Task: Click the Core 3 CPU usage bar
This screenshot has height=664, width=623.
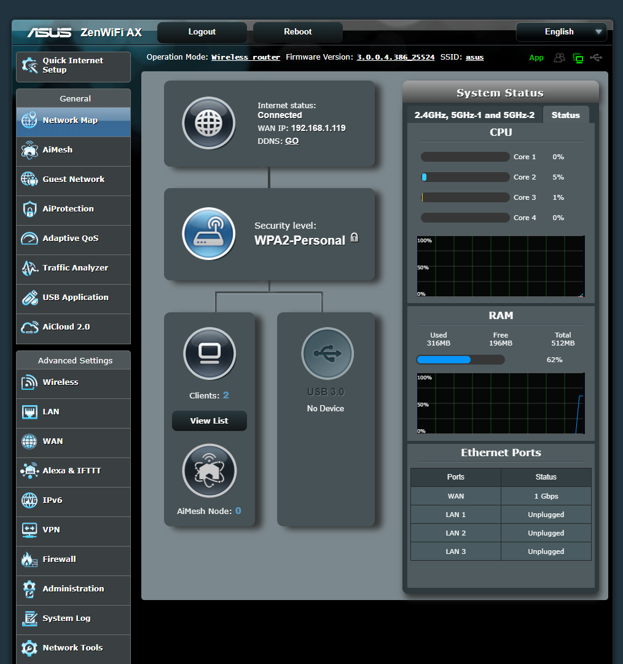Action: click(x=465, y=197)
